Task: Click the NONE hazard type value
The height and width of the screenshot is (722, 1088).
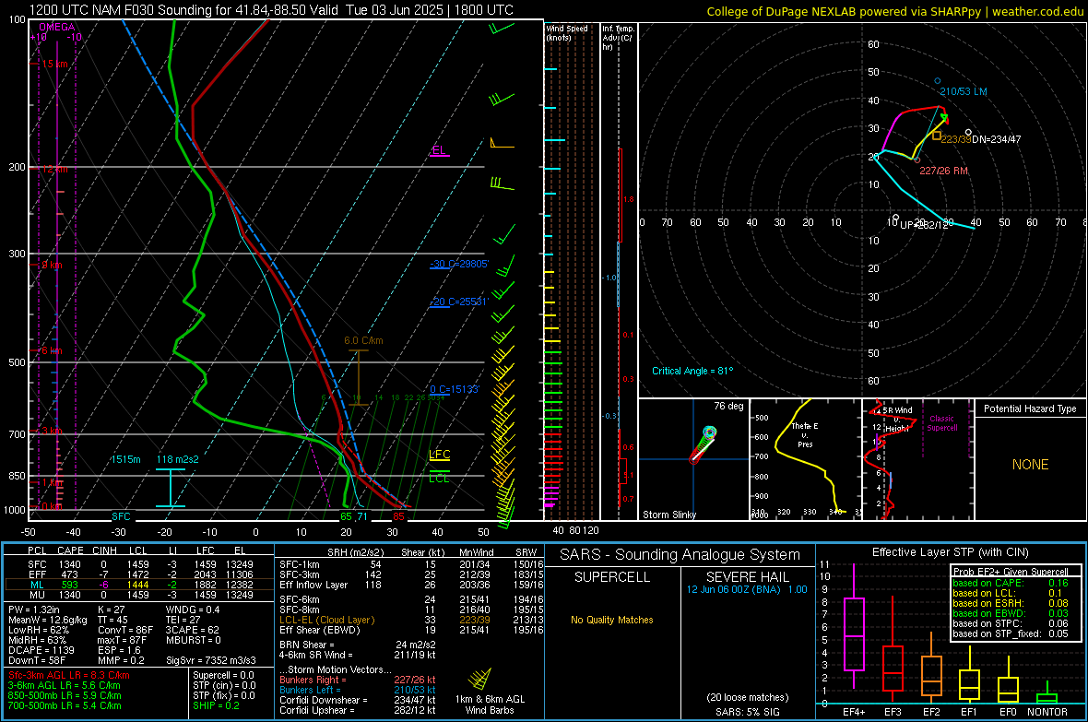Action: [x=1031, y=465]
